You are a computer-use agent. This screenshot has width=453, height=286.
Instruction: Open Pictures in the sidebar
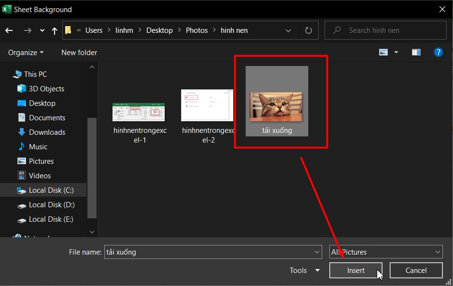point(41,161)
